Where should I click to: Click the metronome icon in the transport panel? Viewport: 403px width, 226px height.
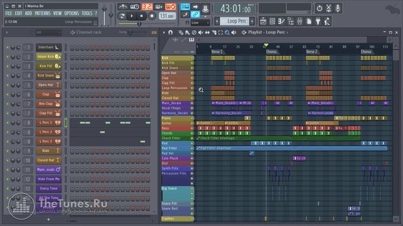pos(123,7)
